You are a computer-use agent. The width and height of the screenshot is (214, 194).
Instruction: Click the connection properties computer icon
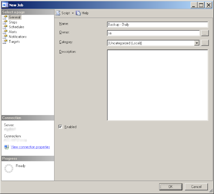pyautogui.click(x=6, y=147)
